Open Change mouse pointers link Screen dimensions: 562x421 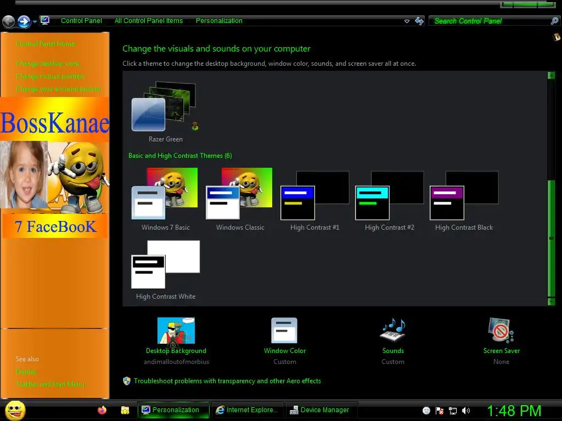(x=50, y=76)
